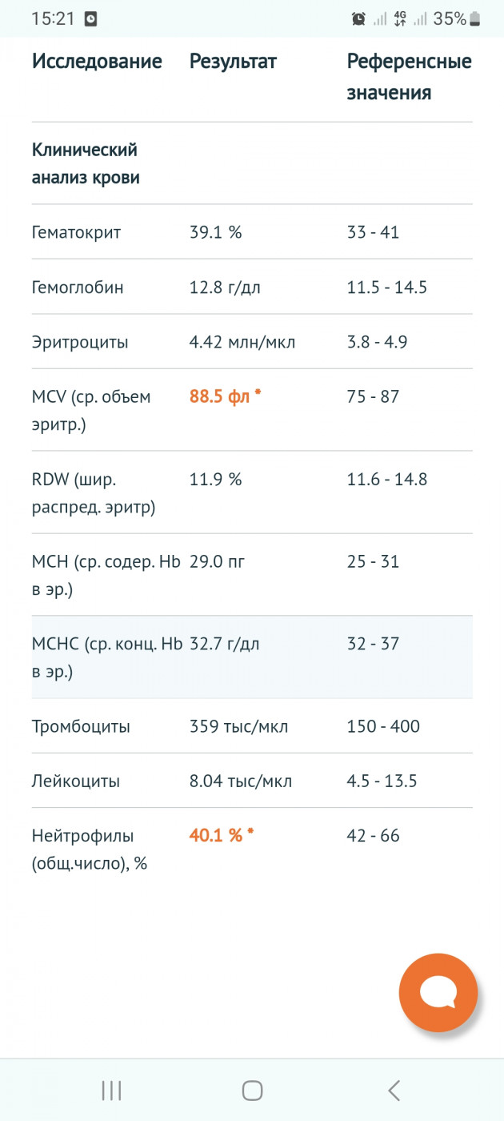Tap the battery indicator in status bar

coord(475,18)
